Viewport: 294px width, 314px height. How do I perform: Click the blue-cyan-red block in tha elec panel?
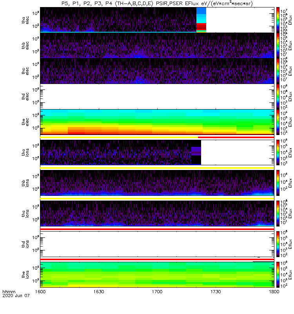201,20
